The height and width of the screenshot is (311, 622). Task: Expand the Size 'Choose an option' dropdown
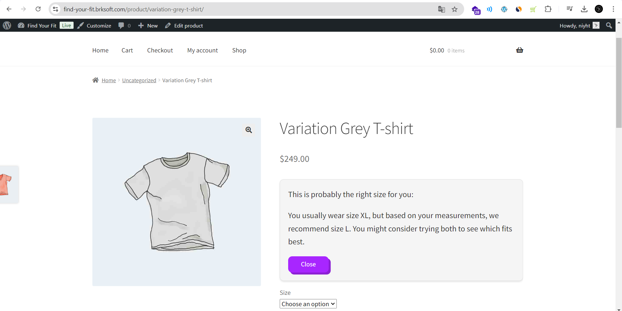pyautogui.click(x=308, y=304)
